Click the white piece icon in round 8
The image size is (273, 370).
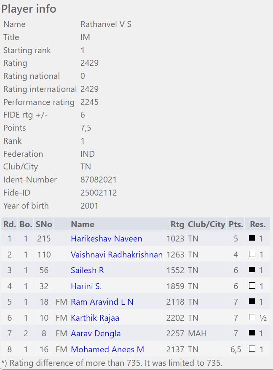click(x=252, y=349)
